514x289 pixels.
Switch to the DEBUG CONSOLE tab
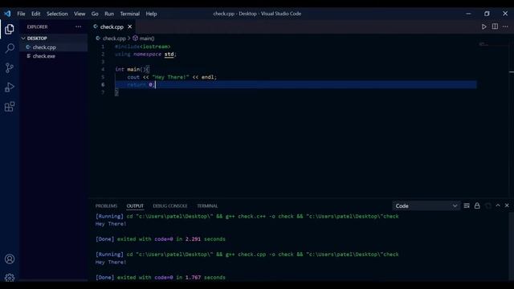coord(170,206)
